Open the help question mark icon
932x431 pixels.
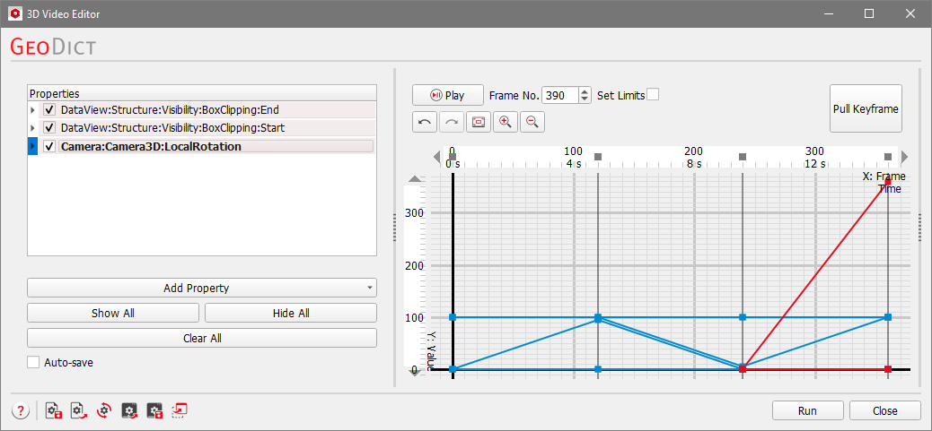pyautogui.click(x=20, y=410)
